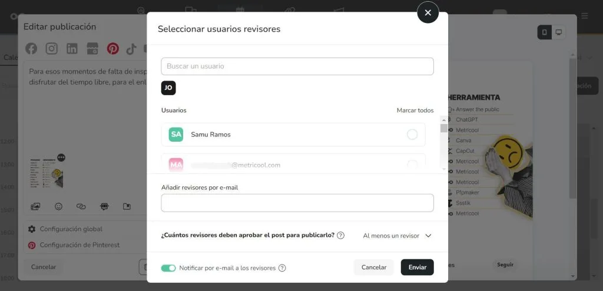
Task: Select the Instagram network icon
Action: (x=52, y=48)
